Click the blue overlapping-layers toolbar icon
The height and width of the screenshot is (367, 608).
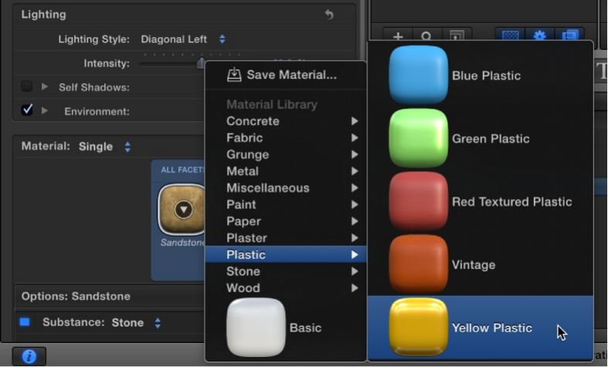(x=569, y=36)
